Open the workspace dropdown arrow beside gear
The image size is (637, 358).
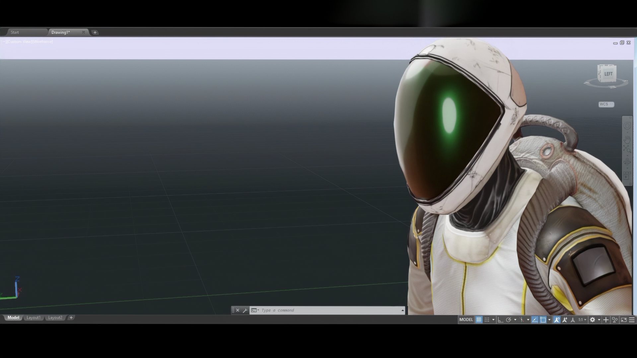coord(599,320)
